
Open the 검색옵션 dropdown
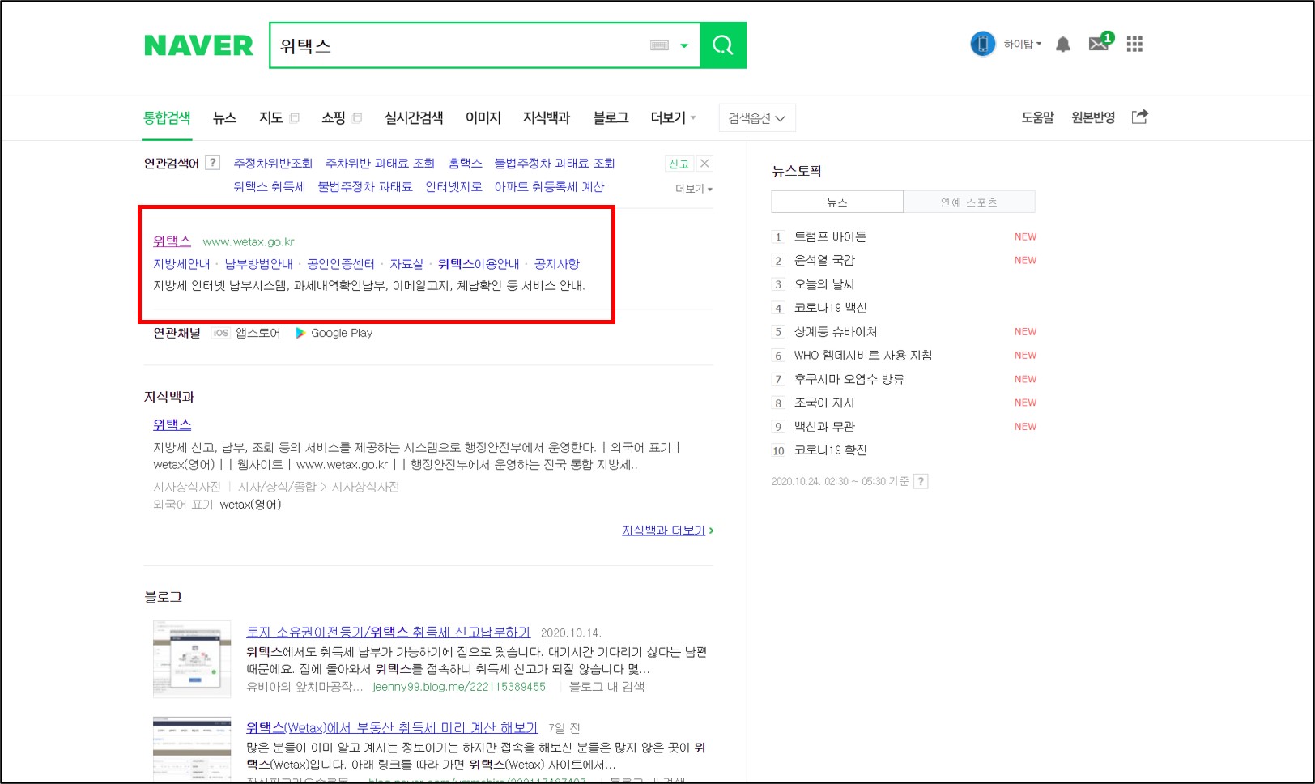757,118
